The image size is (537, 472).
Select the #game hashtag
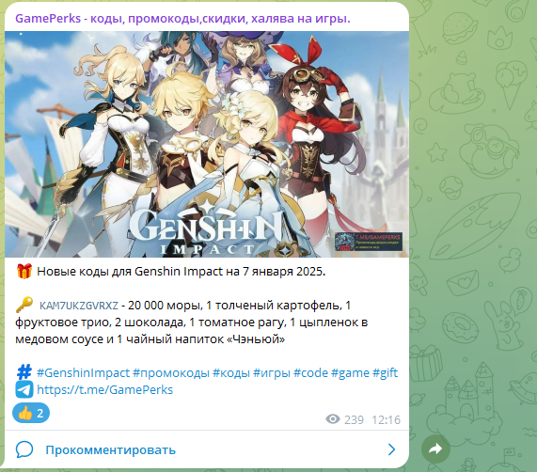coord(350,372)
